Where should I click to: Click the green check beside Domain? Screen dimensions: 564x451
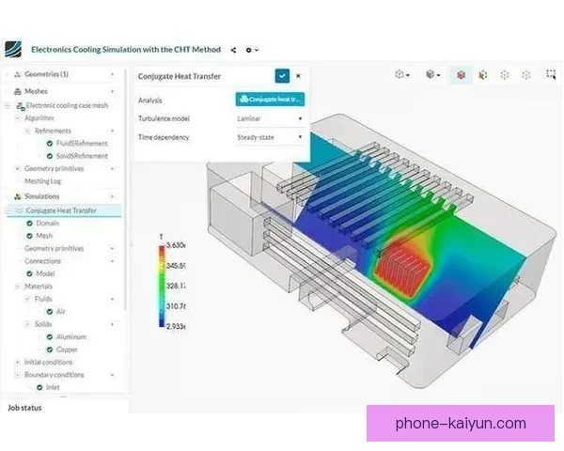point(30,224)
